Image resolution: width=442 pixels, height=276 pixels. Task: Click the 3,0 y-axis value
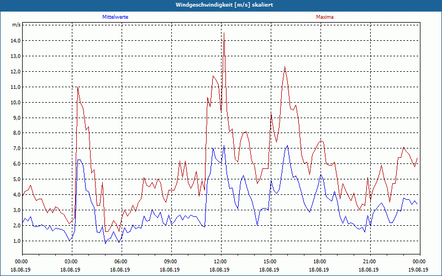pos(17,210)
